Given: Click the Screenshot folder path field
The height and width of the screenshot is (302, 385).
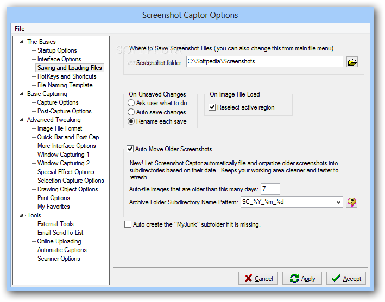Looking at the screenshot, I should (264, 61).
